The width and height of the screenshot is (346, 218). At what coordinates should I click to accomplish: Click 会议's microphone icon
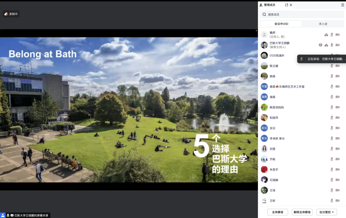332,128
